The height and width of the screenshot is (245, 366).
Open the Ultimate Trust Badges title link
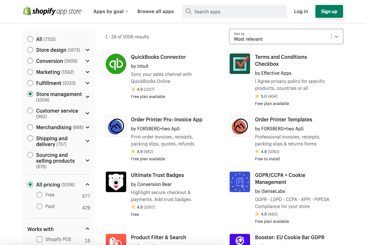point(158,175)
